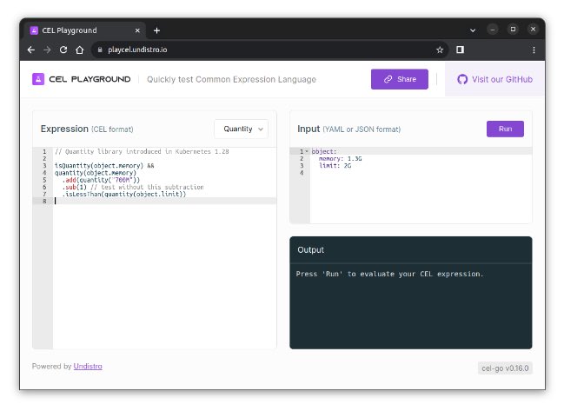Click the cel-go v0.16.0 version badge
564x411 pixels.
coord(505,368)
